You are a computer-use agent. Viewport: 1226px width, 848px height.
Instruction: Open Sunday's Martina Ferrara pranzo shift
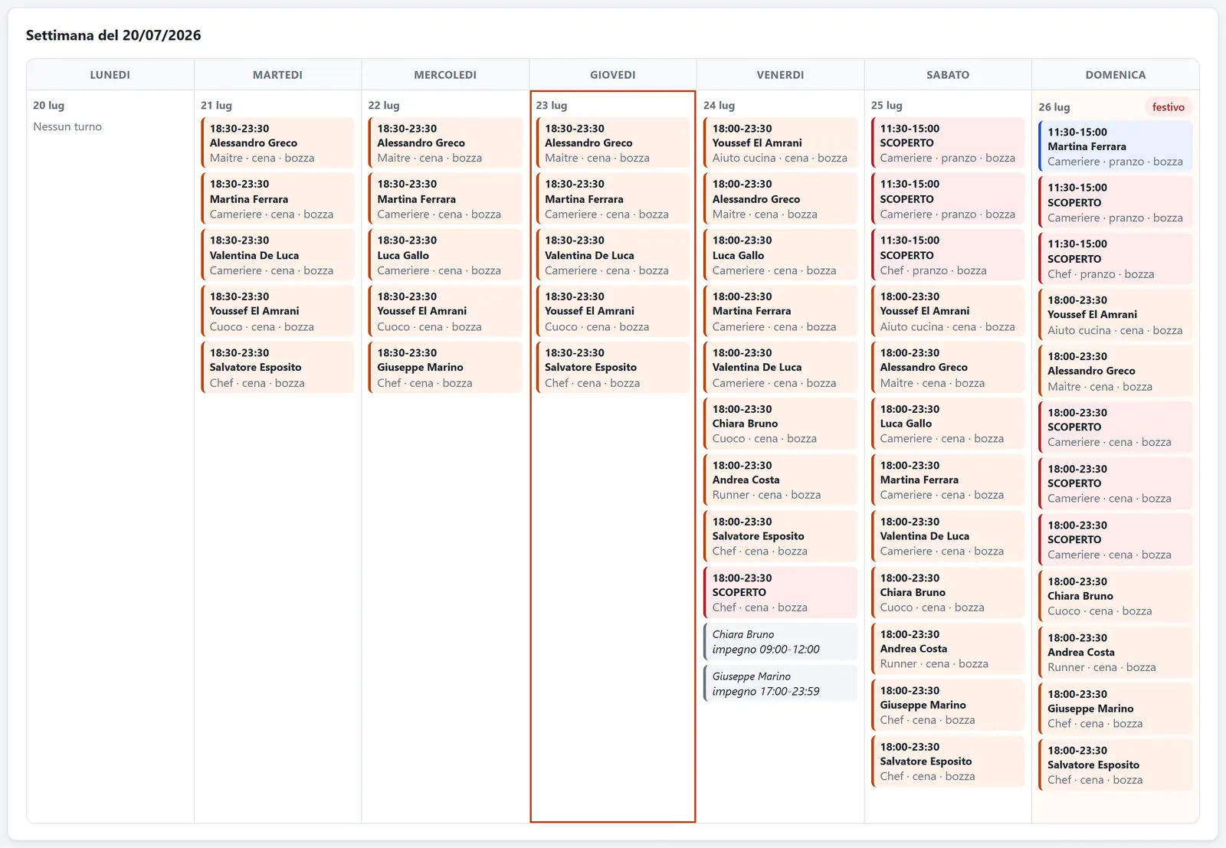click(x=1116, y=146)
